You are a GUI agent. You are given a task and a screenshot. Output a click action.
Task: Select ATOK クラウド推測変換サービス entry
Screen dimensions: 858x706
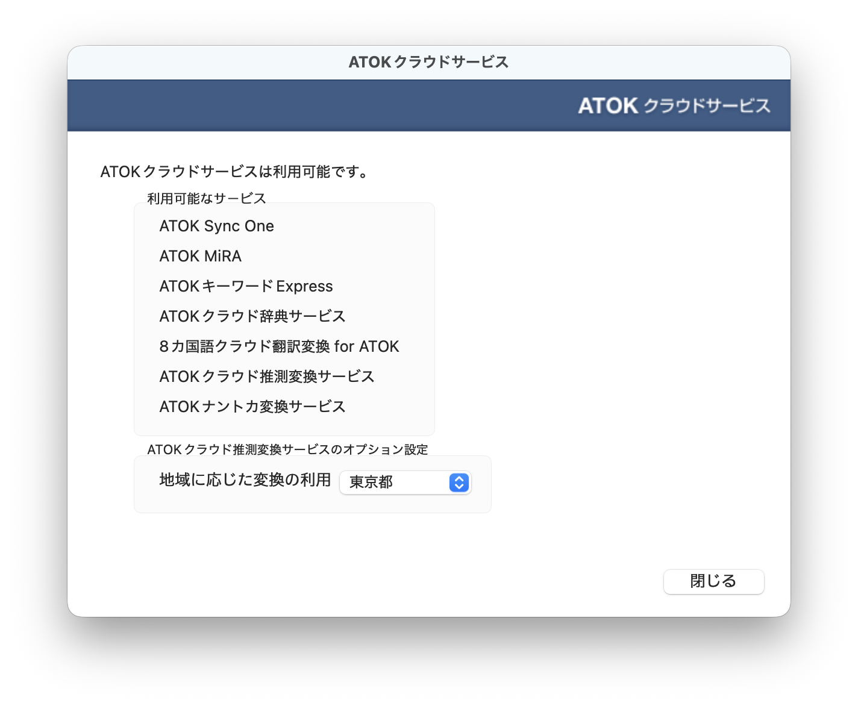pyautogui.click(x=267, y=376)
